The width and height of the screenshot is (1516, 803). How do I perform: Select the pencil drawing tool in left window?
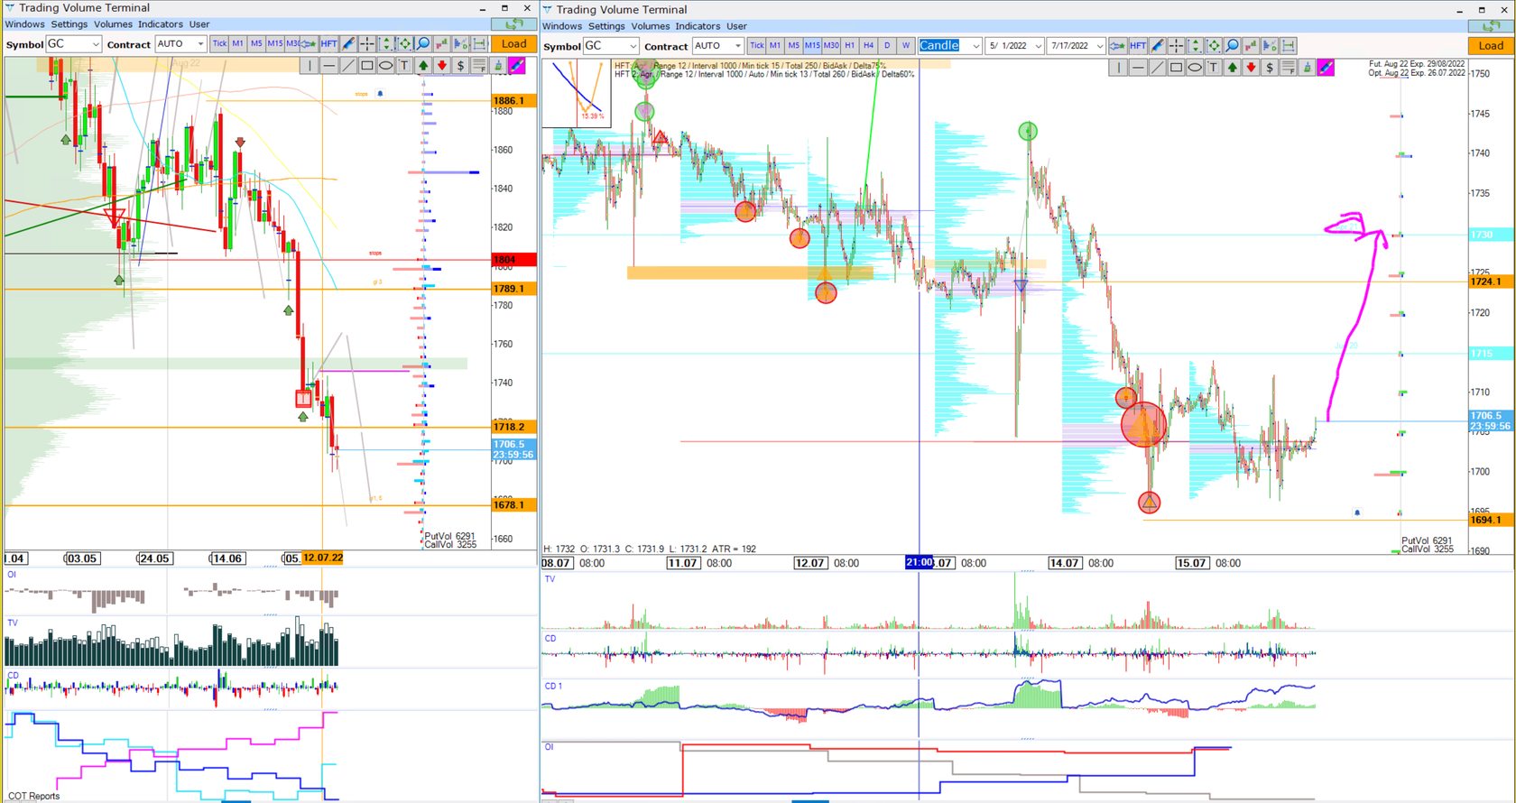pos(348,43)
